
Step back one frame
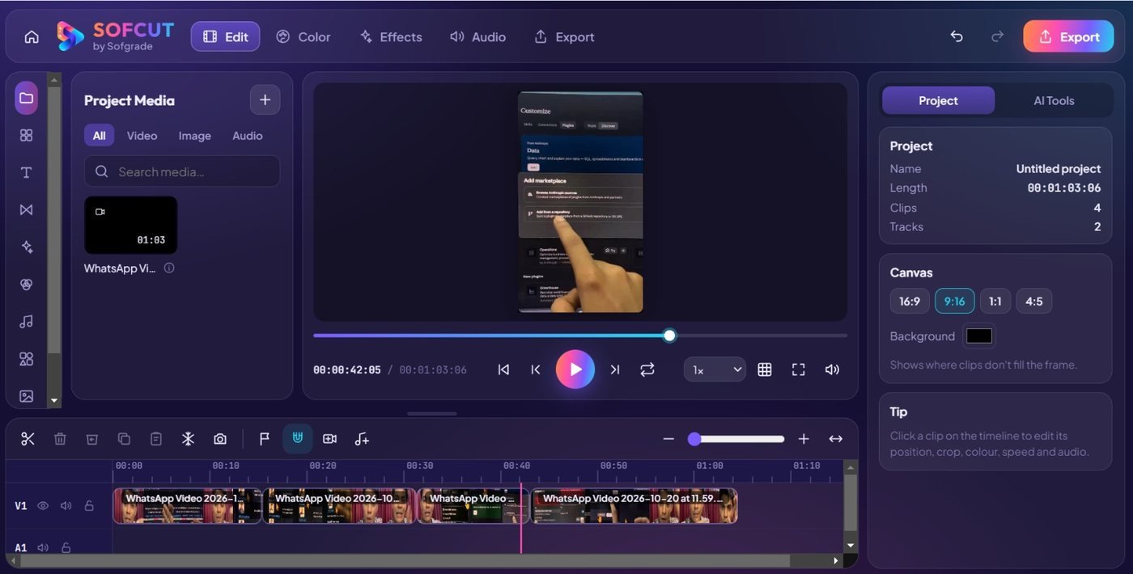tap(535, 369)
